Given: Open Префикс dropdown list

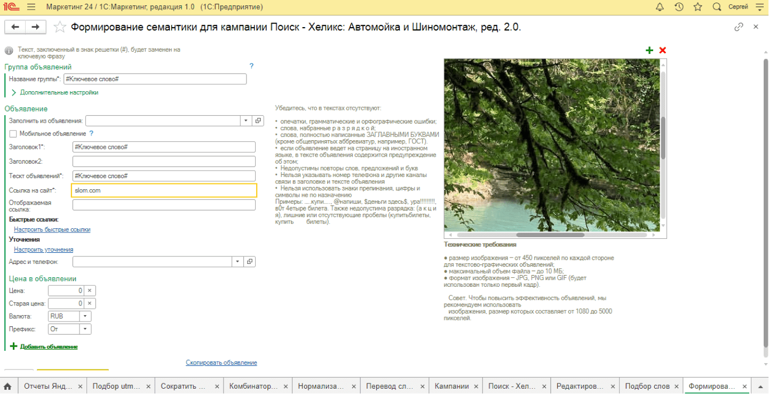Looking at the screenshot, I should pyautogui.click(x=85, y=329).
